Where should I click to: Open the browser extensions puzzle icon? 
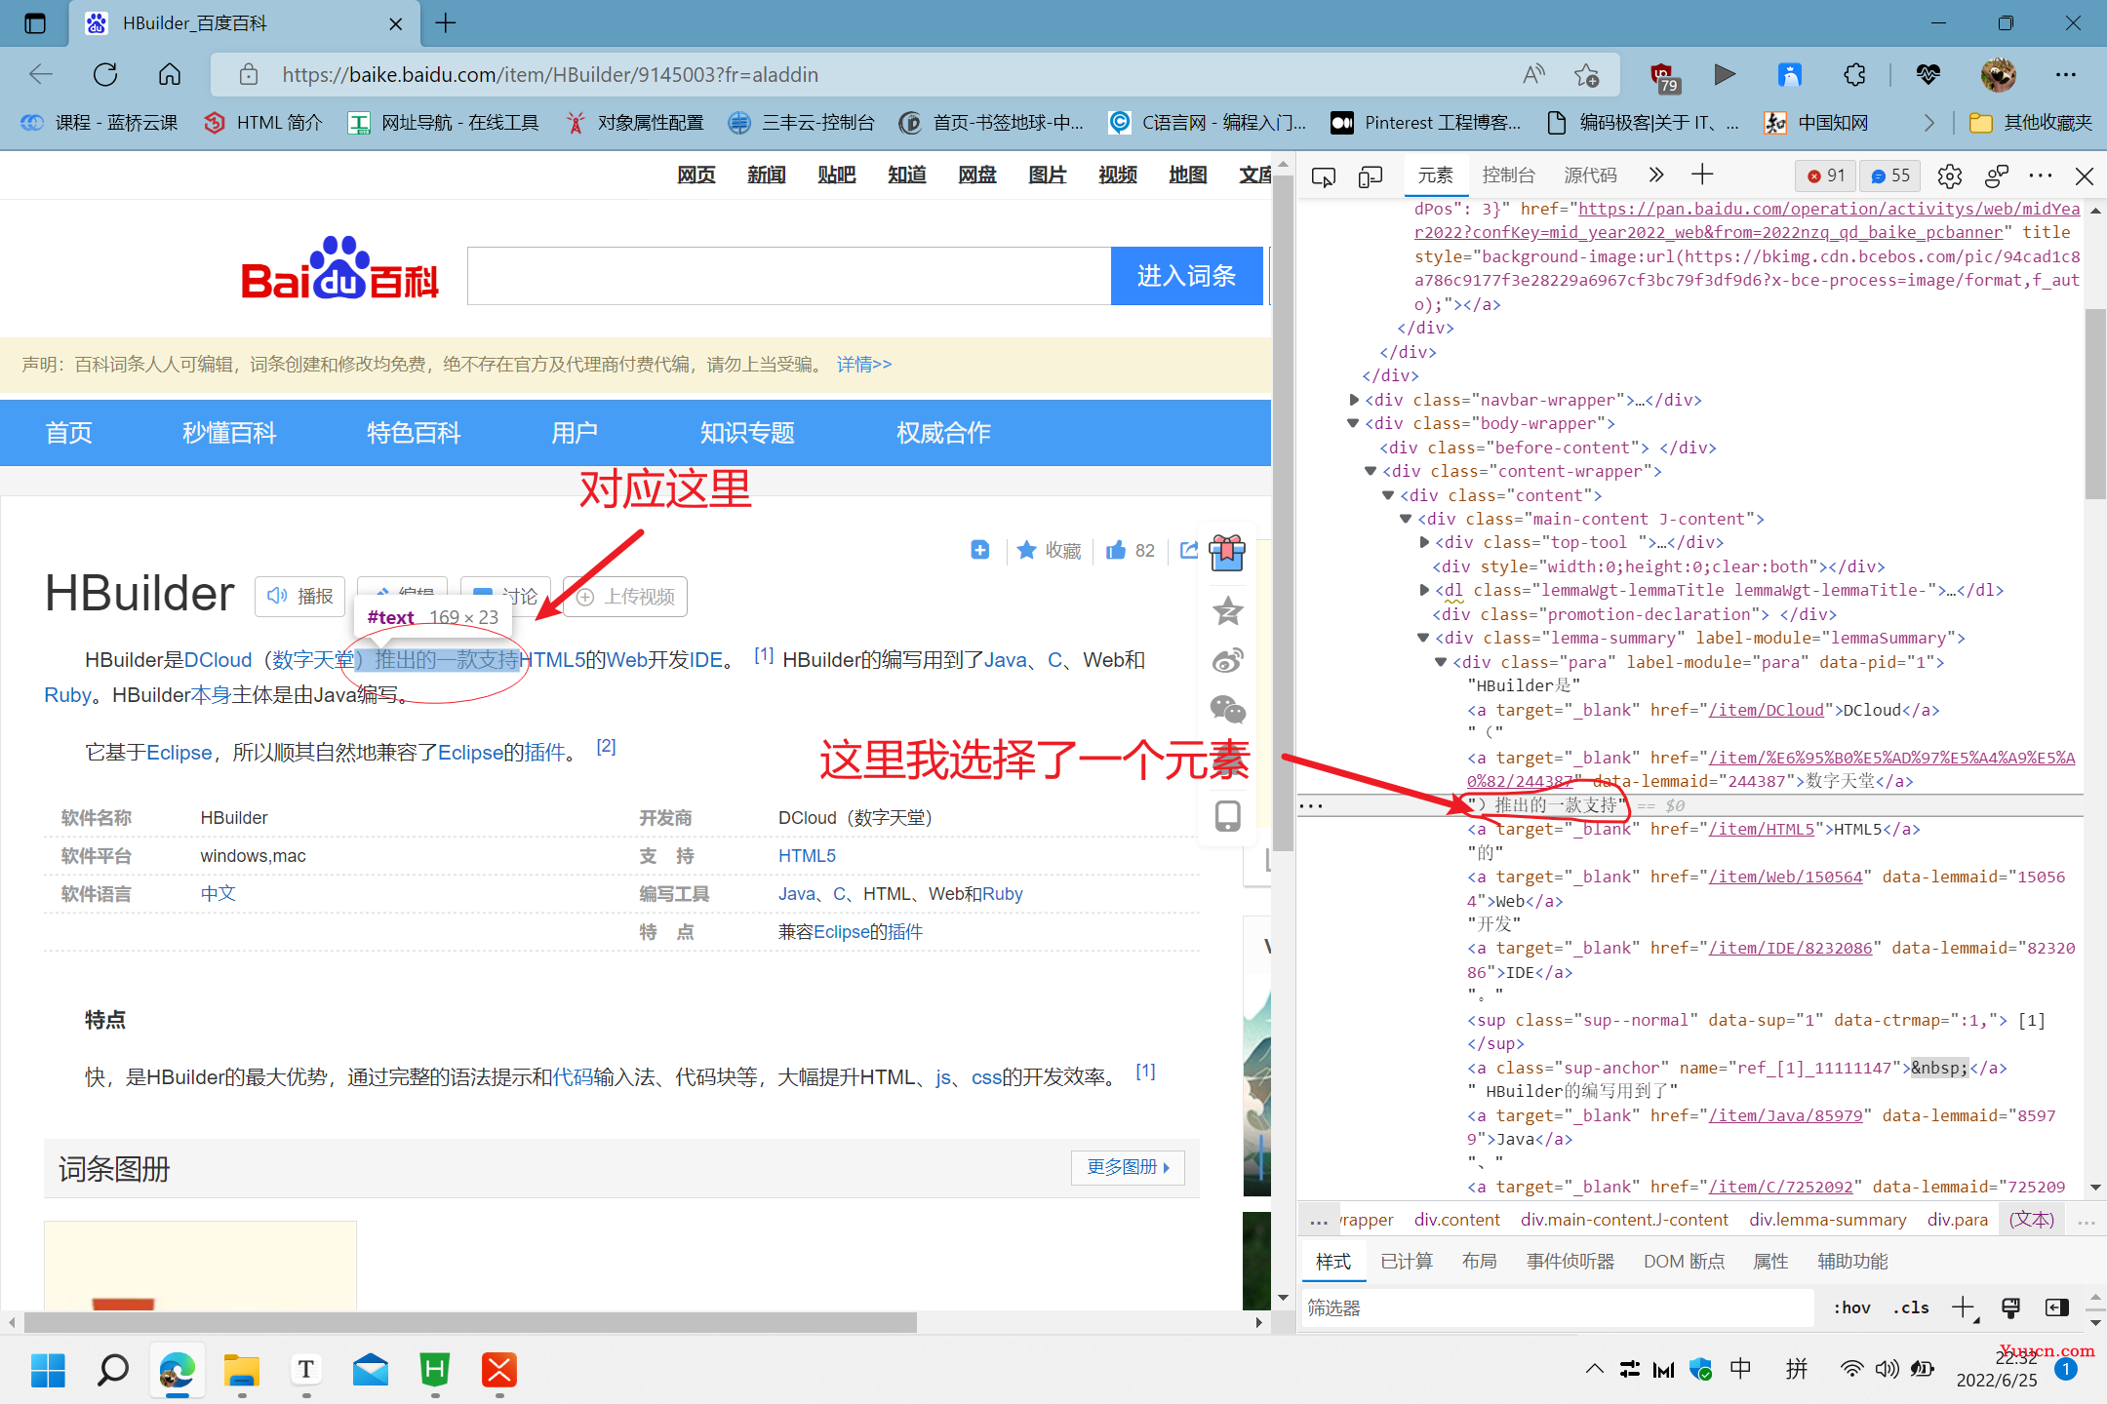(x=1854, y=74)
